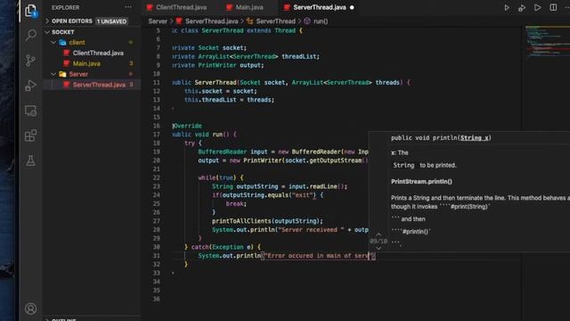570x321 pixels.
Task: Open the Explorer view in activity bar
Action: tap(31, 10)
